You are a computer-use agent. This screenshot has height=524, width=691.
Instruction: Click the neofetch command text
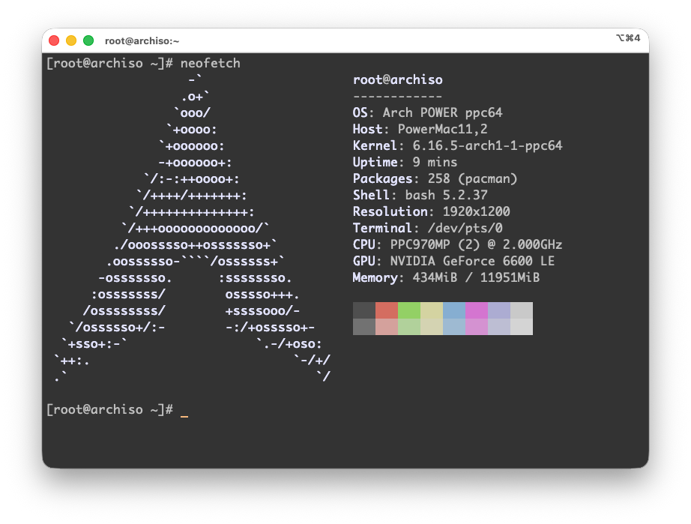[x=210, y=63]
